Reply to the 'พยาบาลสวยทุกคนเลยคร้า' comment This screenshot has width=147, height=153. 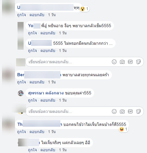37,82
